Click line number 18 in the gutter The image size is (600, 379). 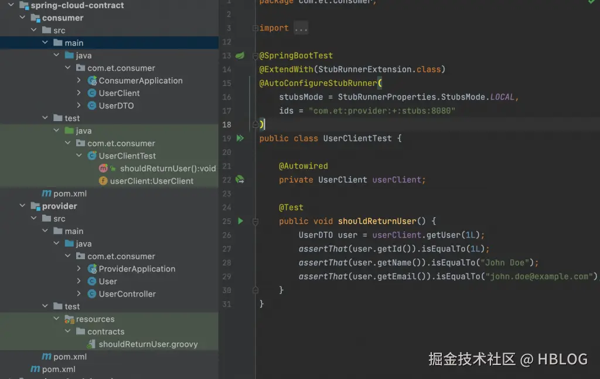pos(227,125)
